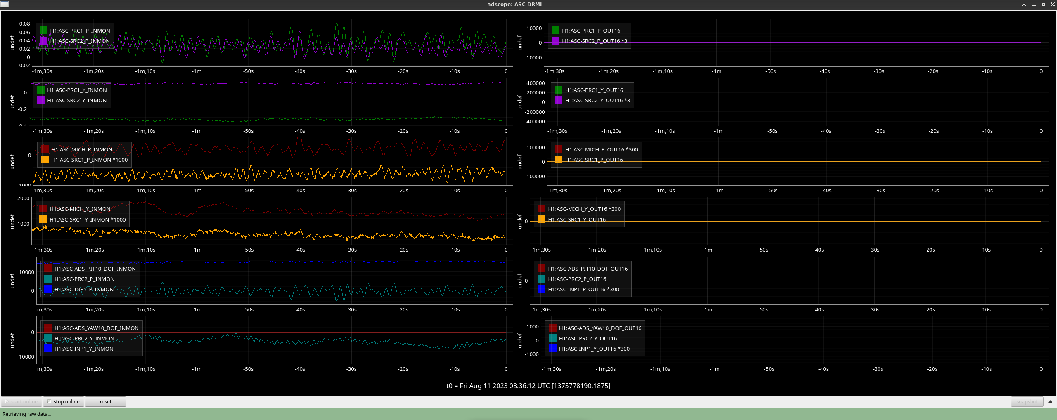Click the teal H1:ASC-PRC2_P_INMON legend icon
Screen dimensions: 1057x420
pyautogui.click(x=48, y=279)
